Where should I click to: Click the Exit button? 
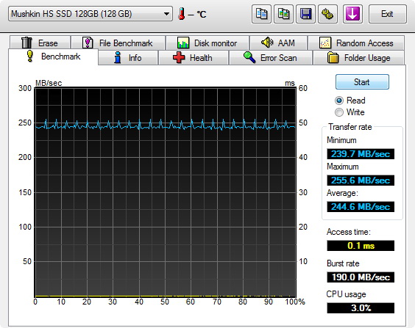point(387,14)
